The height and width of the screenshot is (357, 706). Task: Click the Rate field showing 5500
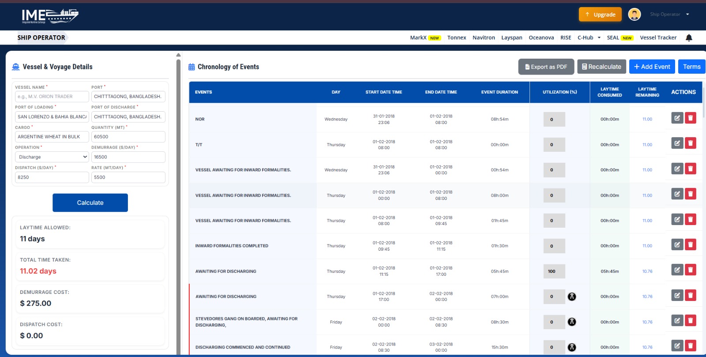tap(128, 177)
